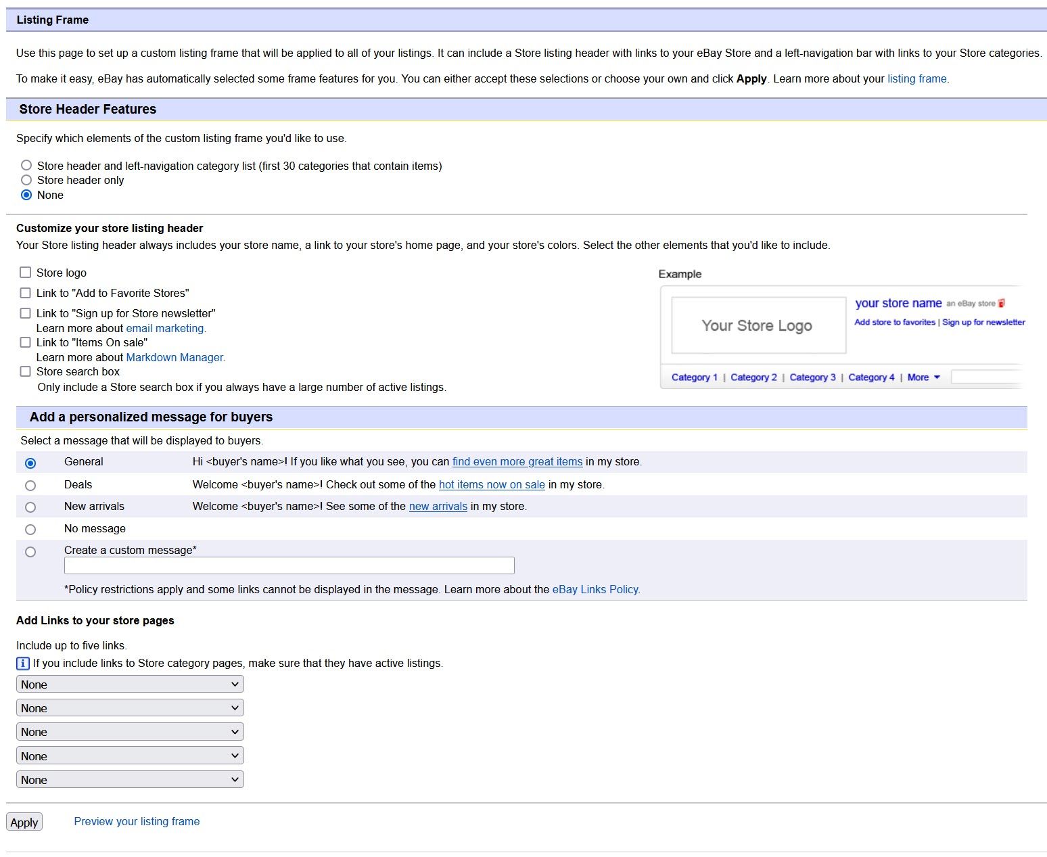Follow the Markdown Manager link
The width and height of the screenshot is (1047, 857).
pos(174,357)
